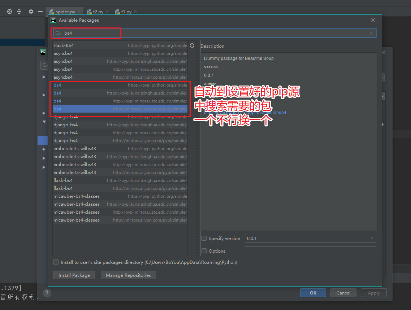
Task: Click Apply in the settings window
Action: click(x=374, y=293)
